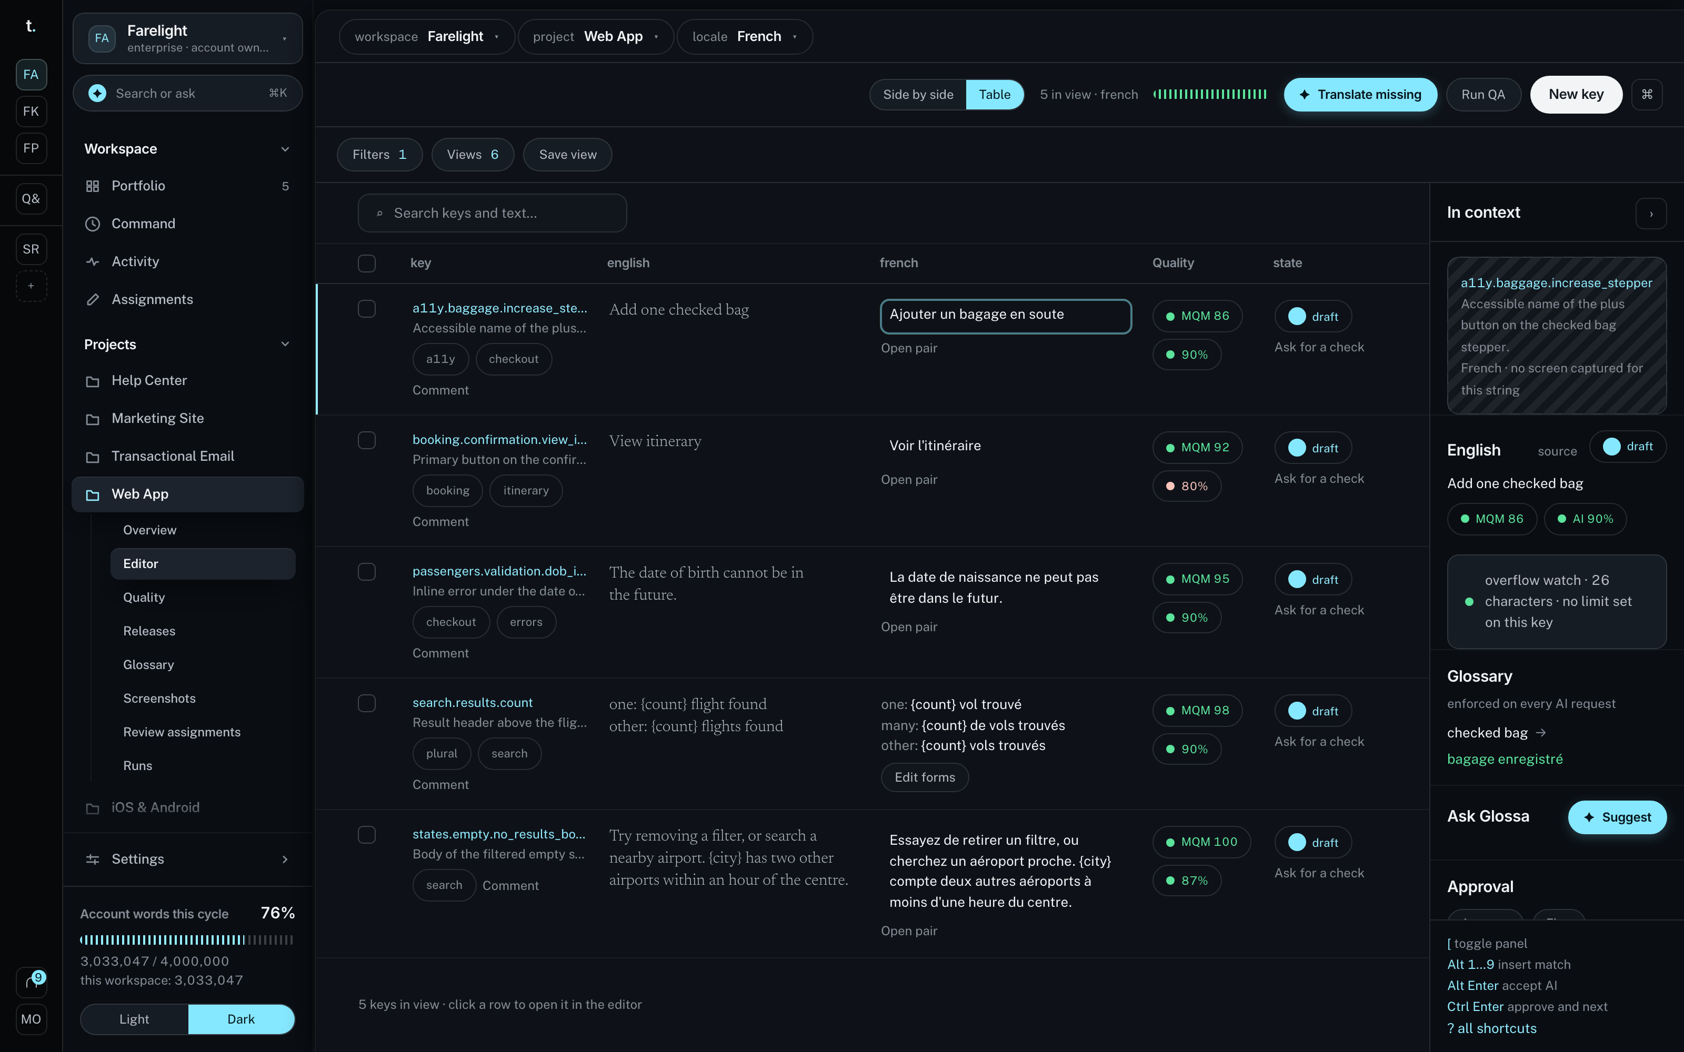Expand the Settings chevron
This screenshot has width=1684, height=1052.
pos(285,859)
